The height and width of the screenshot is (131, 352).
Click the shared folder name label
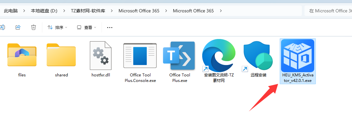(x=61, y=75)
